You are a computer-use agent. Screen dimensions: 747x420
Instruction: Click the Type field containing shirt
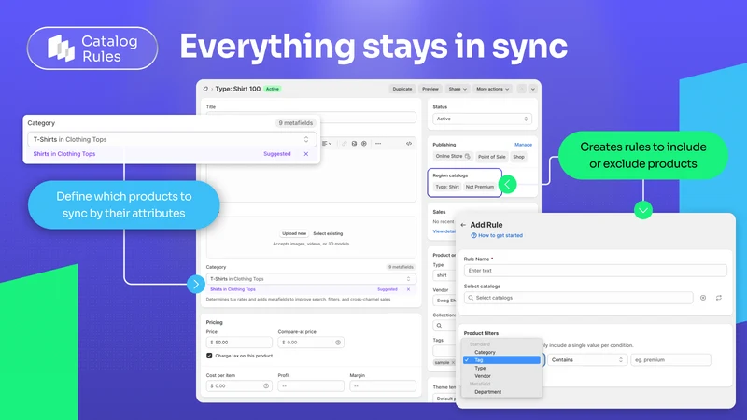coord(444,275)
